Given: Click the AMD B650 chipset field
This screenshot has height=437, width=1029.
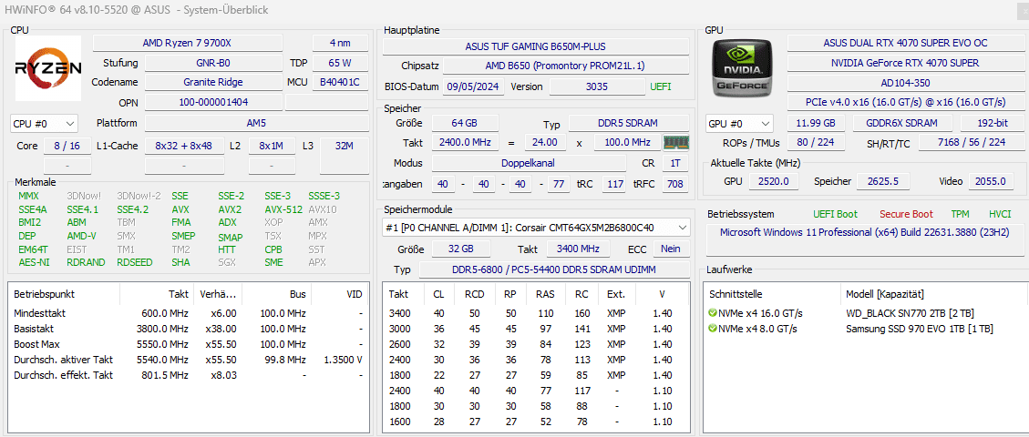Looking at the screenshot, I should (566, 66).
